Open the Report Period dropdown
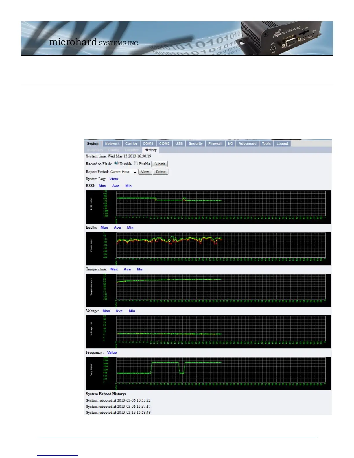Screen dimensions: 354x458 pos(123,172)
